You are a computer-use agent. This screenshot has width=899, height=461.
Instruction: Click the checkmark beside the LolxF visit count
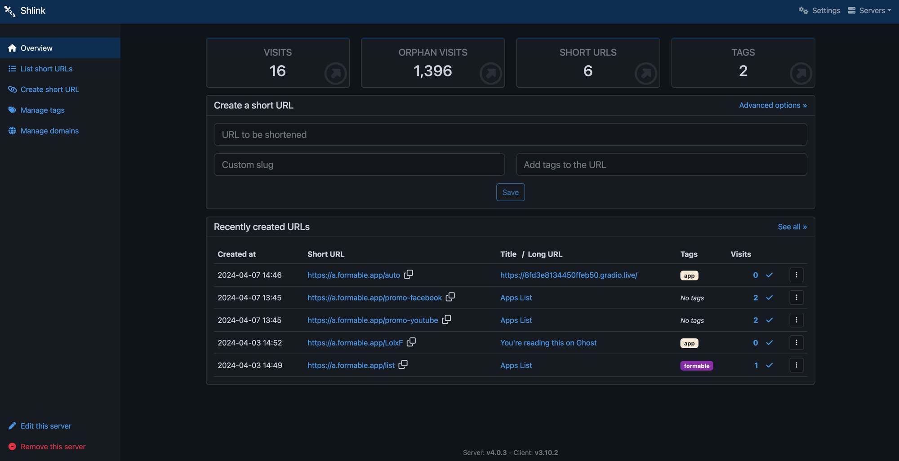tap(770, 342)
